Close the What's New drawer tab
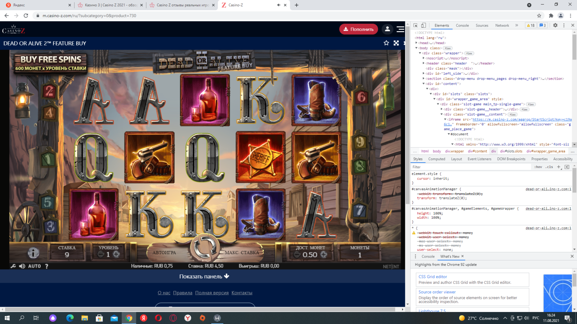577x324 pixels. click(x=462, y=256)
